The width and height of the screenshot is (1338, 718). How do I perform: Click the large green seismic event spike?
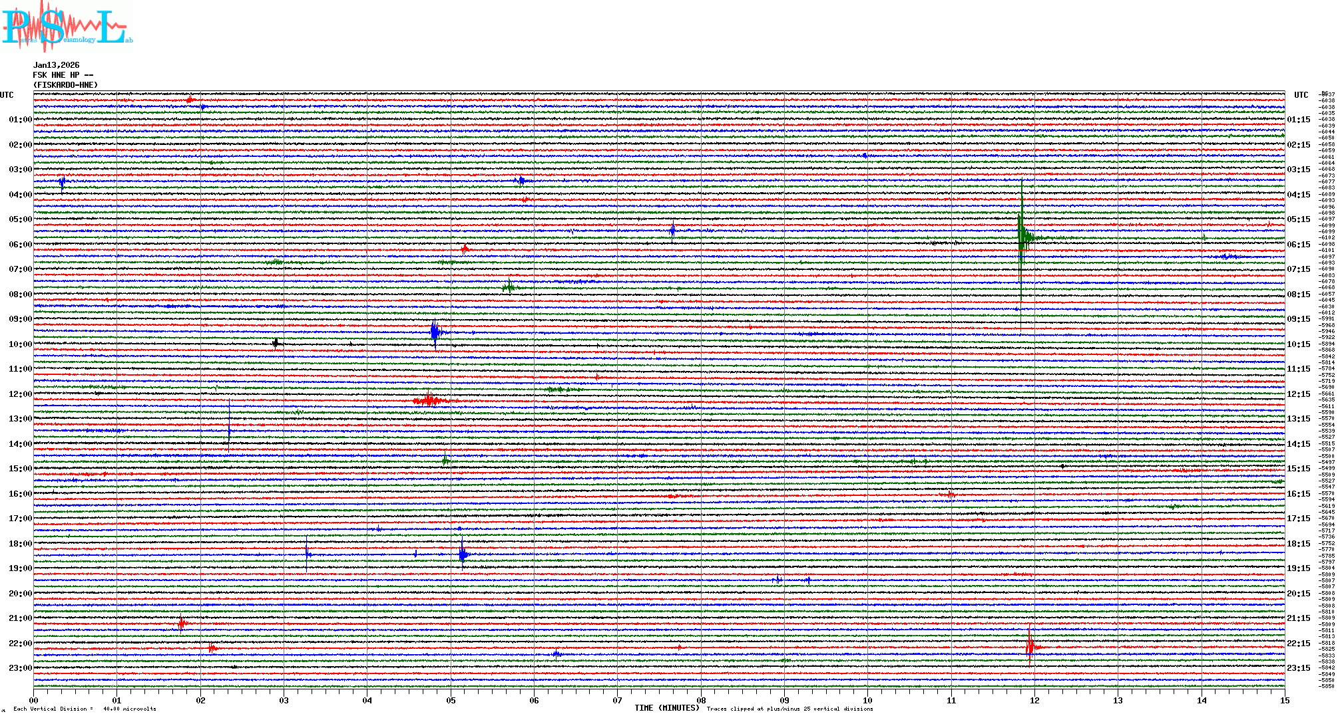pyautogui.click(x=1022, y=237)
